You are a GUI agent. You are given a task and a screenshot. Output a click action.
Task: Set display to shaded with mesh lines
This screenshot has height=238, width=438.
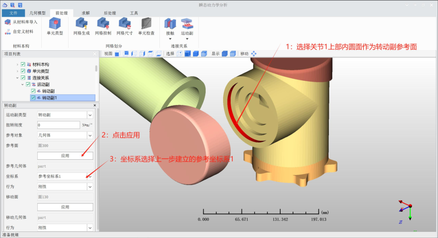pyautogui.click(x=233, y=54)
